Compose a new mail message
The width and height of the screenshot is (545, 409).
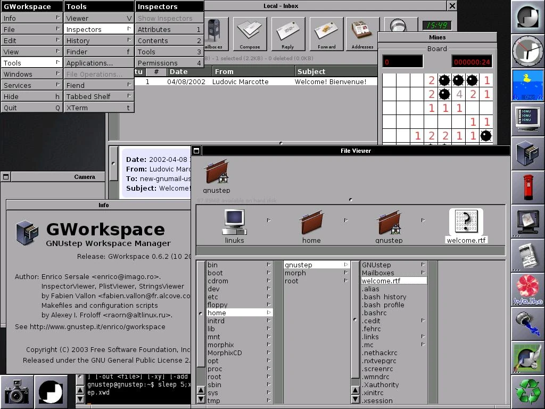point(250,33)
